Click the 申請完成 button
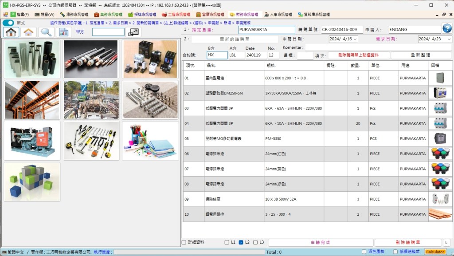Screen dimensions: 454x256 point(321,243)
